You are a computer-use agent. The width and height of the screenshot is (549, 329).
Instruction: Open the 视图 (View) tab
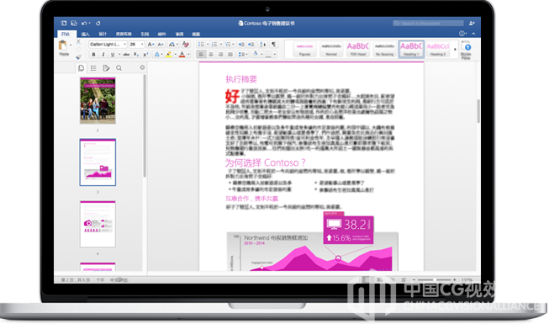click(x=196, y=34)
